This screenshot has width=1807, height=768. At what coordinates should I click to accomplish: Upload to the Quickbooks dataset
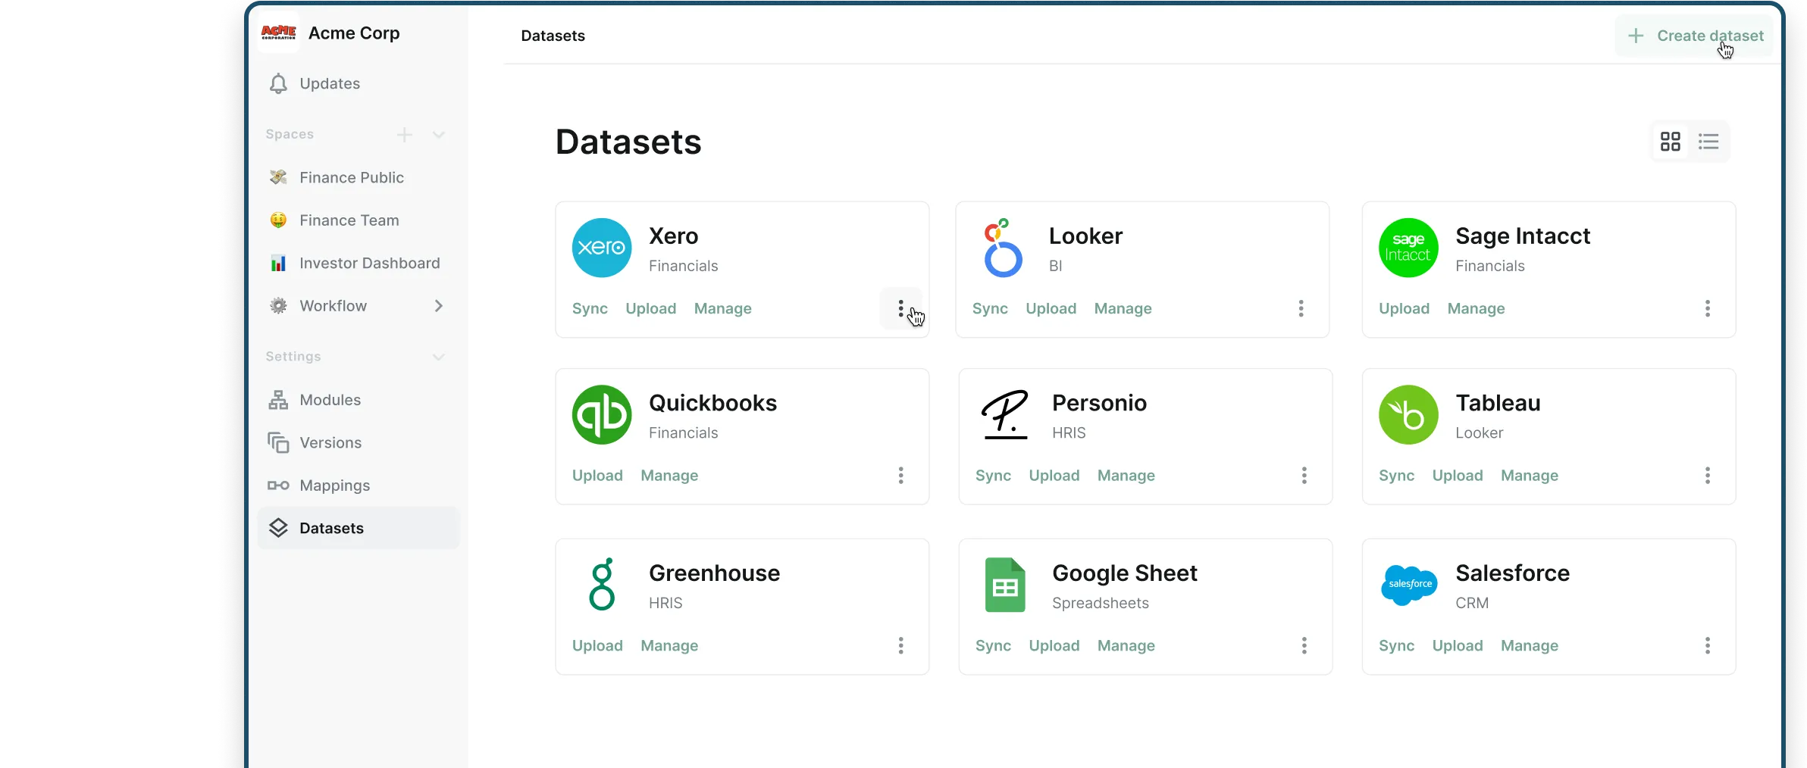pos(597,476)
